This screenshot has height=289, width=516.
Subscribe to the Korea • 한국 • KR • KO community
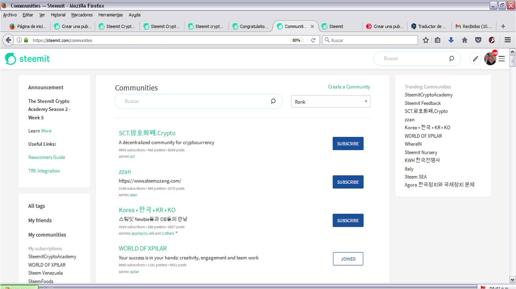[x=348, y=220]
